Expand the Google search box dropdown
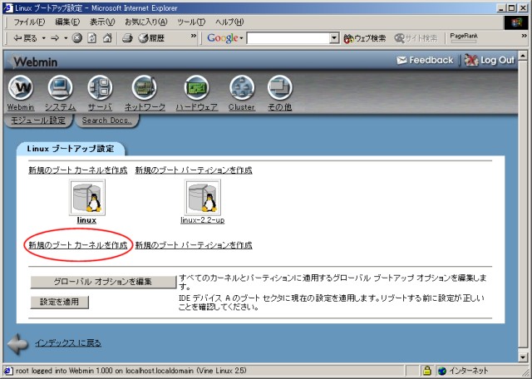The image size is (532, 379). coord(334,38)
